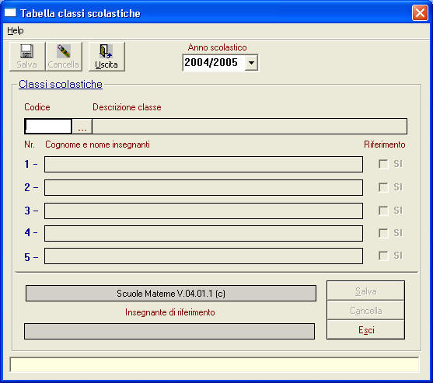Click the window icon in title bar
This screenshot has height=383, width=433.
pyautogui.click(x=10, y=13)
